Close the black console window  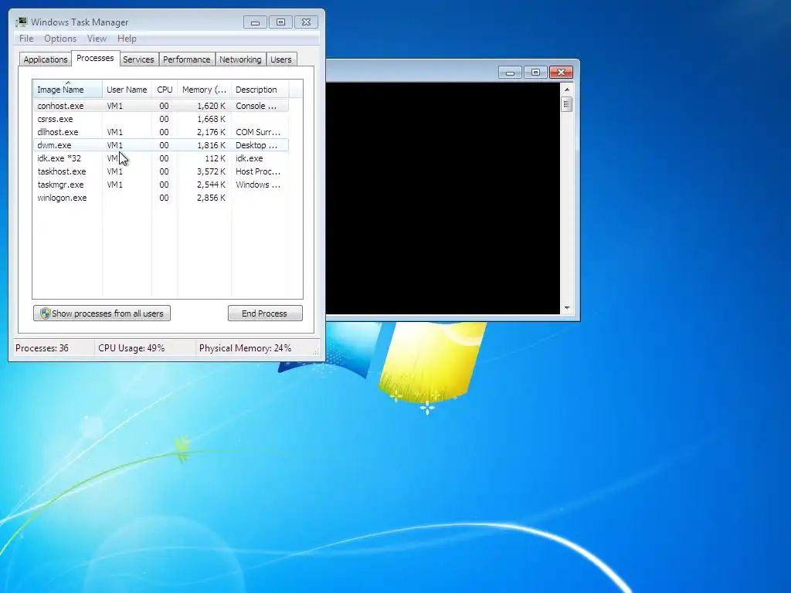click(x=561, y=73)
